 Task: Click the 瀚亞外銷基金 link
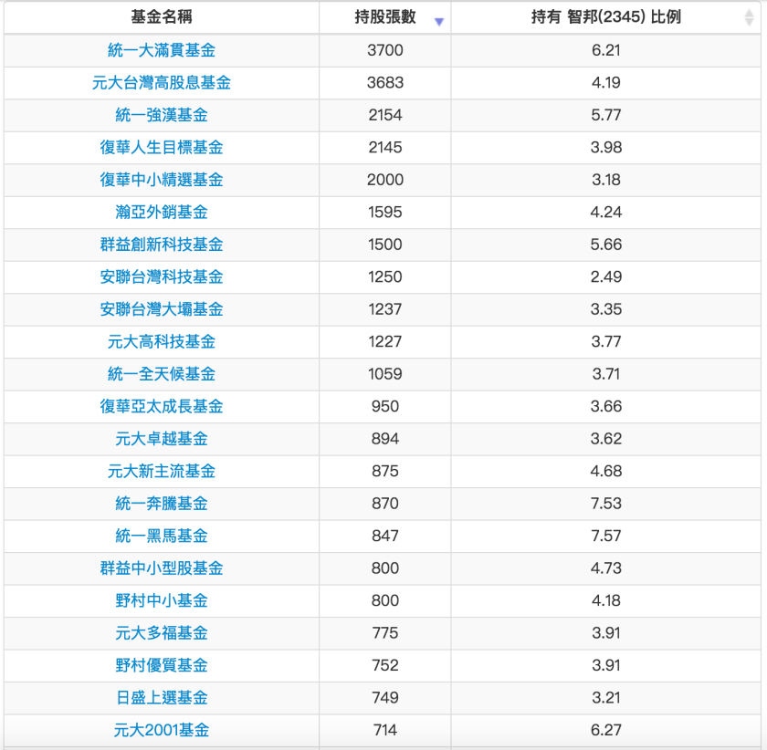click(161, 212)
